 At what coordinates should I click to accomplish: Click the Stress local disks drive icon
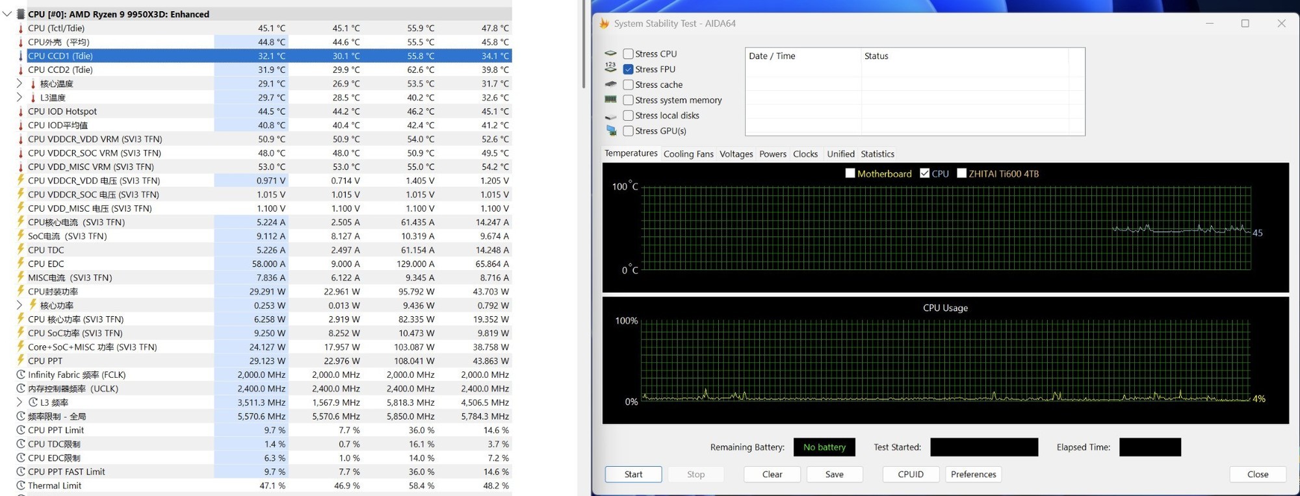(610, 116)
